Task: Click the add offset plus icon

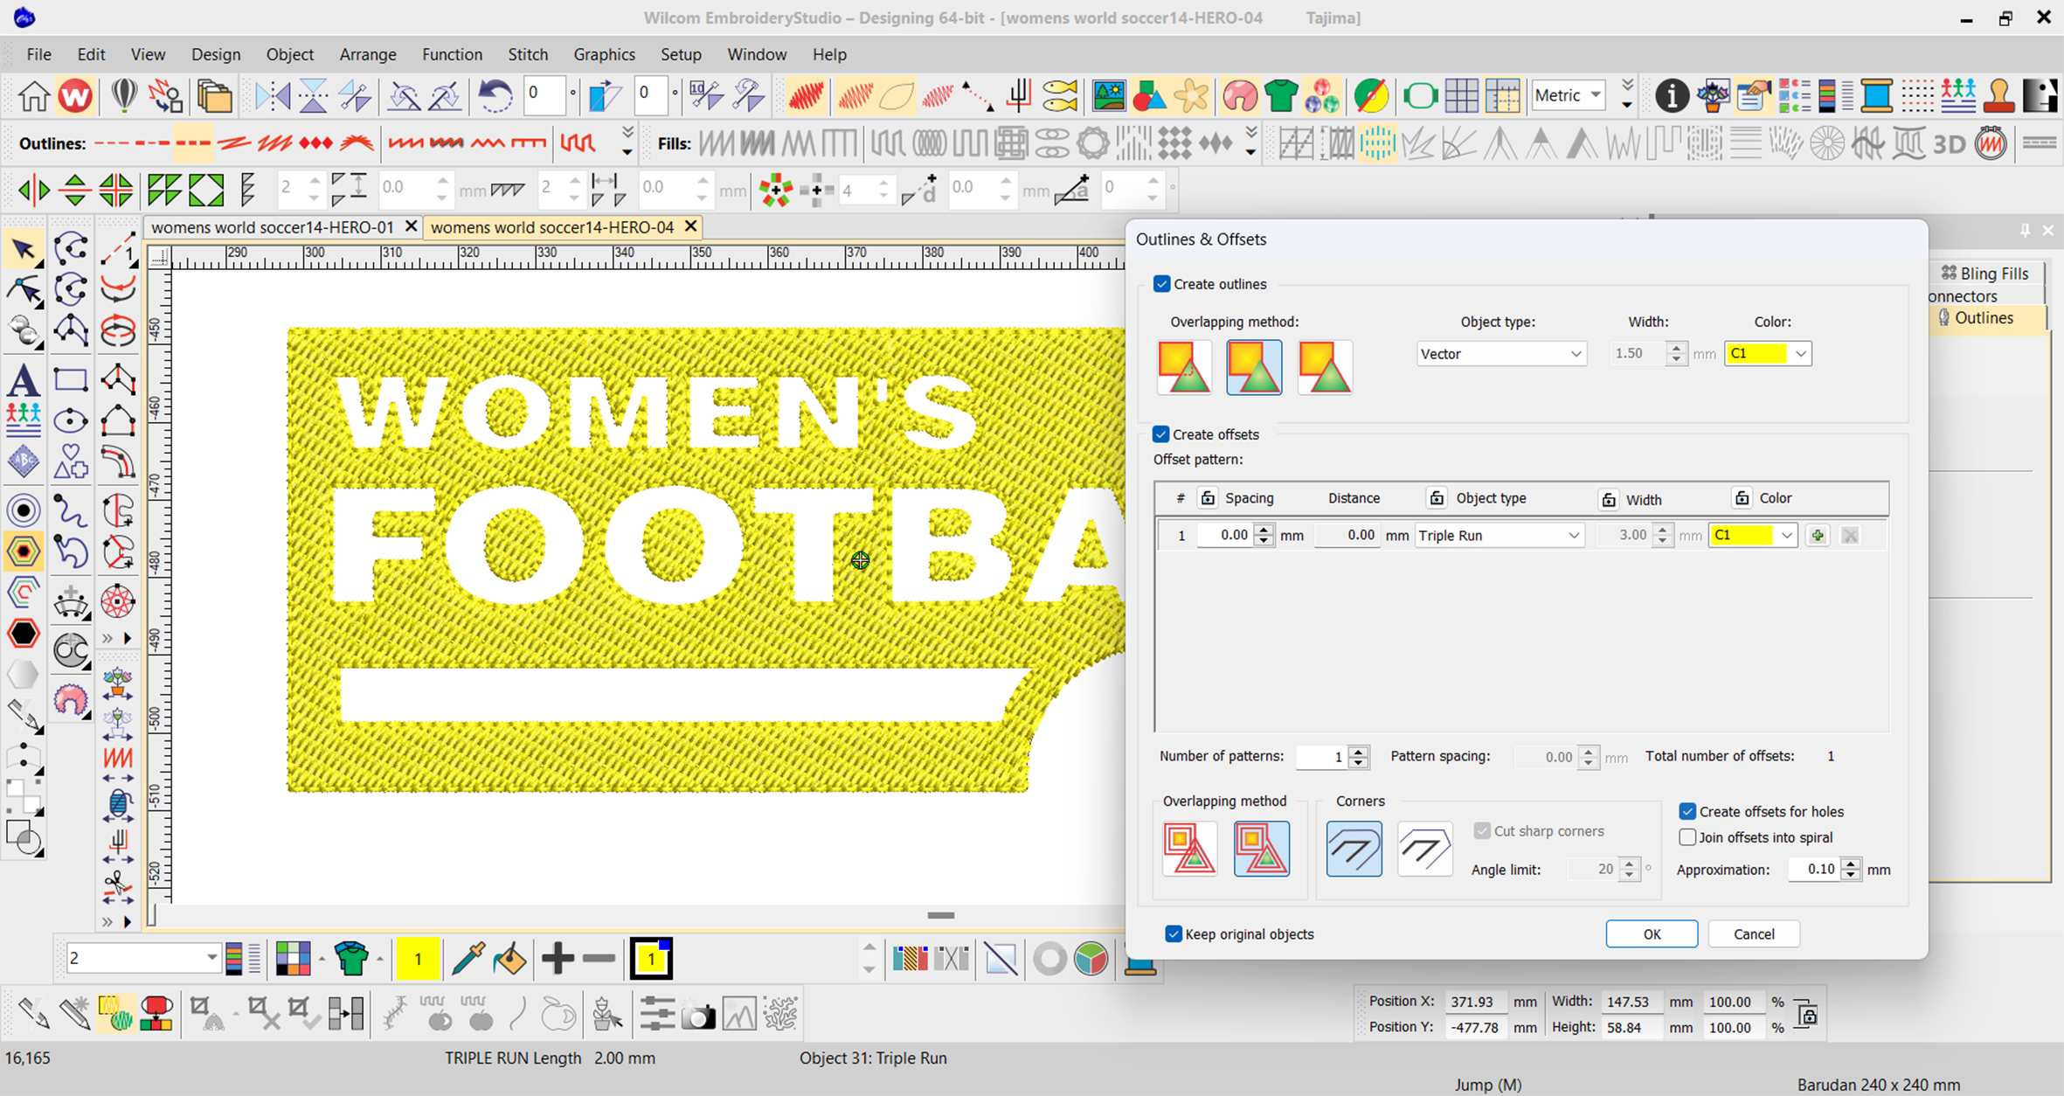Action: 1818,535
